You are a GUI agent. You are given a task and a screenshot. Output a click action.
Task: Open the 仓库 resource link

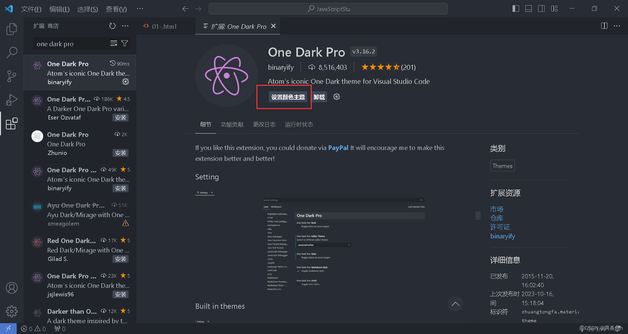(497, 218)
